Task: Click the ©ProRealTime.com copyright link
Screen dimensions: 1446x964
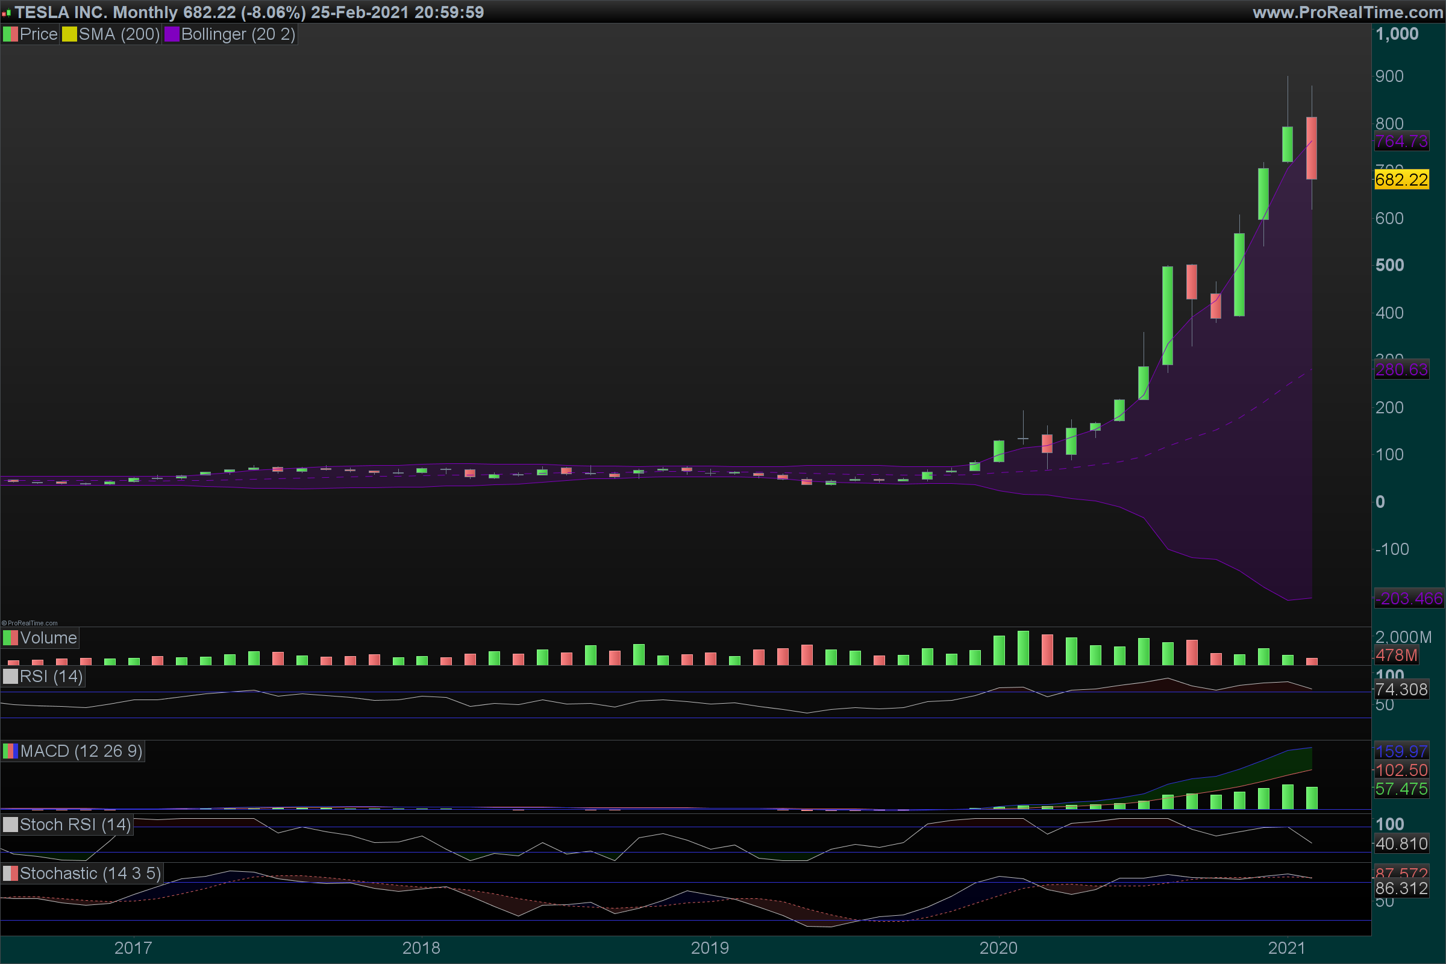Action: pyautogui.click(x=30, y=623)
